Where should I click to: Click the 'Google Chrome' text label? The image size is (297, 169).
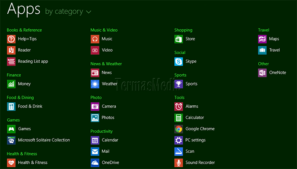200,129
